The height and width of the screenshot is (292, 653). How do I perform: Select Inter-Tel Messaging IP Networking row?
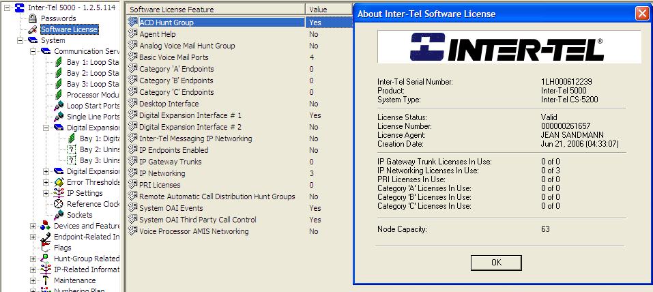[x=240, y=138]
